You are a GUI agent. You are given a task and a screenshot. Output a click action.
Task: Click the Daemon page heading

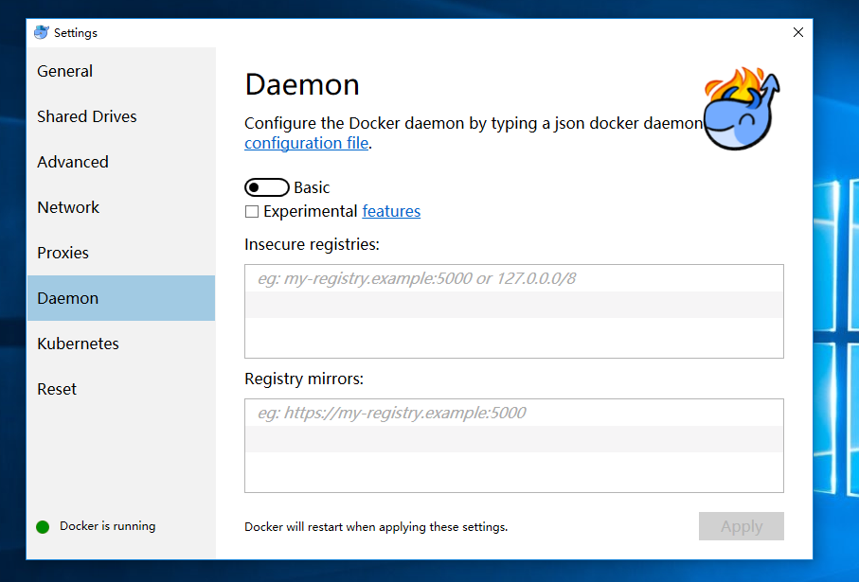pos(302,85)
